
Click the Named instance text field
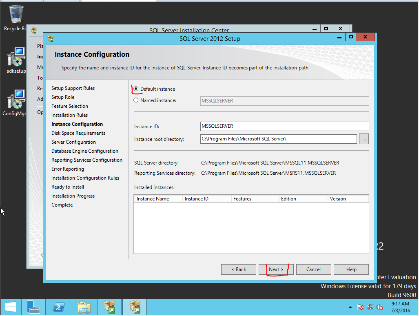coord(285,101)
